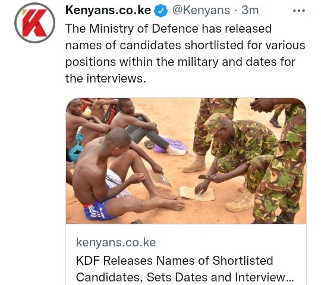Click the crouching soldier's camouflage cap in photo
Image resolution: width=321 pixels, height=285 pixels.
[x=215, y=123]
